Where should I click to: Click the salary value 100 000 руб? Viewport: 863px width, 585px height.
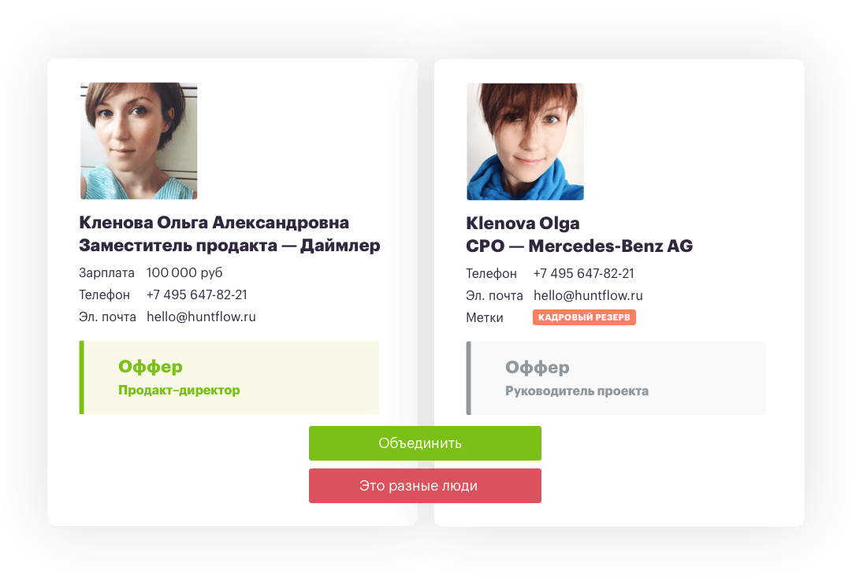coord(184,272)
